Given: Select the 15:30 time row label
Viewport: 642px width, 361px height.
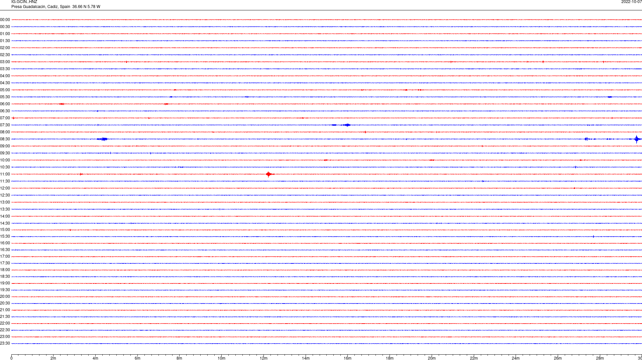Looking at the screenshot, I should click(x=5, y=236).
